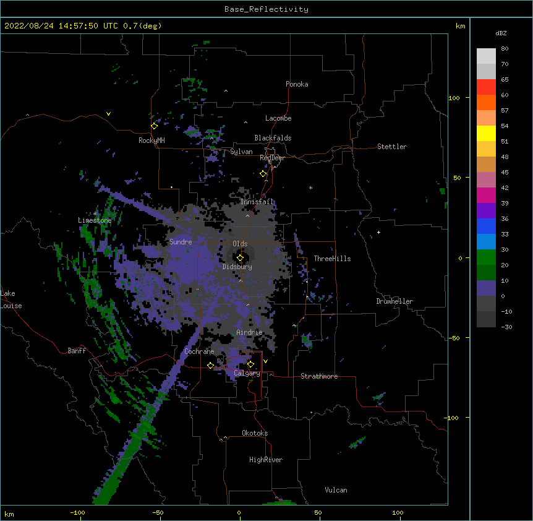The image size is (533, 521).
Task: Click the Cochrane town label
Action: (x=199, y=351)
